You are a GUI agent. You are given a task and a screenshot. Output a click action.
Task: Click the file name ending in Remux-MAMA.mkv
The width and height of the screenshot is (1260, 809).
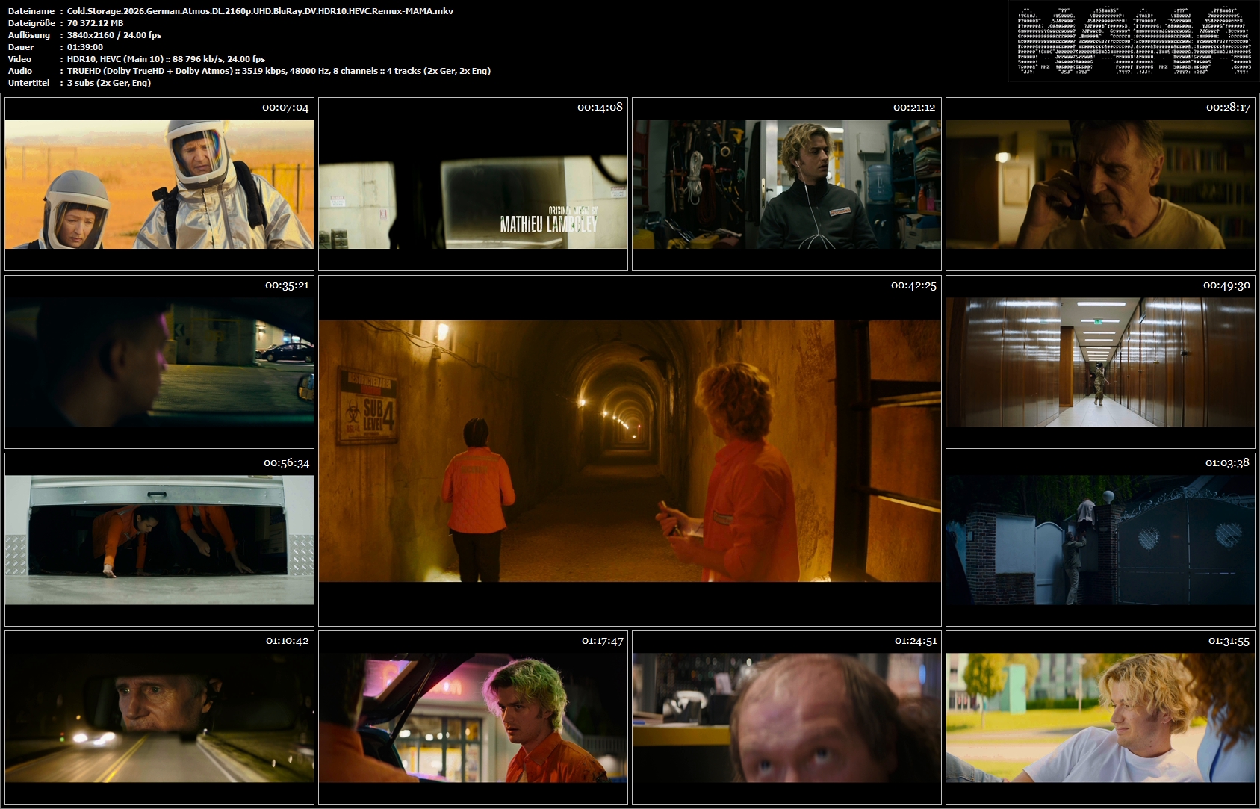(x=260, y=11)
